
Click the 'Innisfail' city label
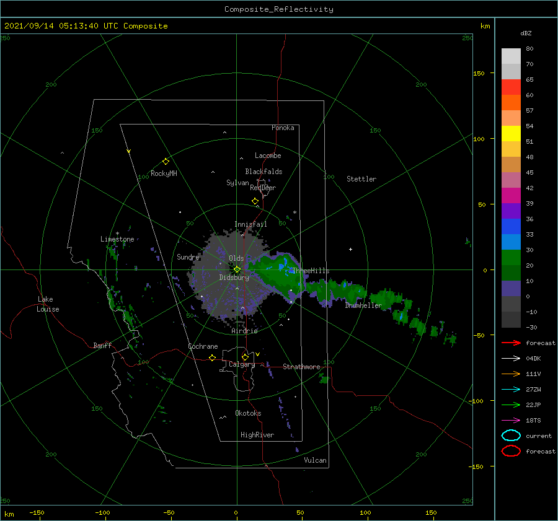[x=250, y=224]
